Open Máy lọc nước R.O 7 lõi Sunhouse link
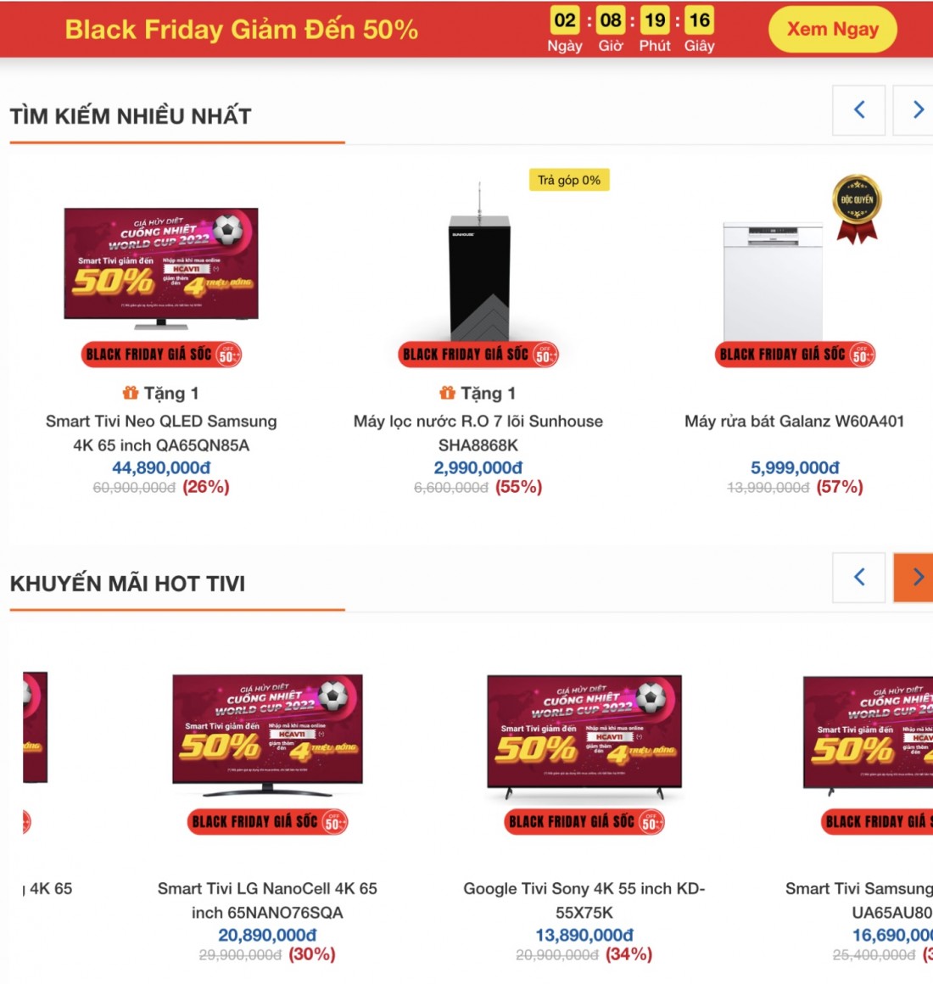Image resolution: width=933 pixels, height=984 pixels. click(478, 433)
